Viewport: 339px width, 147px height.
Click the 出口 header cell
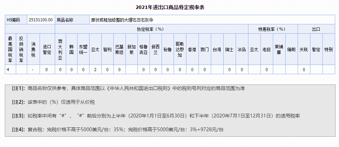pos(316,29)
